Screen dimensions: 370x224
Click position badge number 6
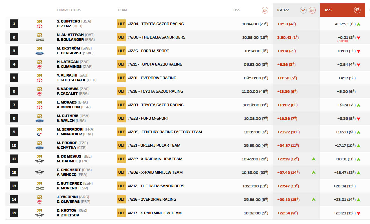[14, 91]
